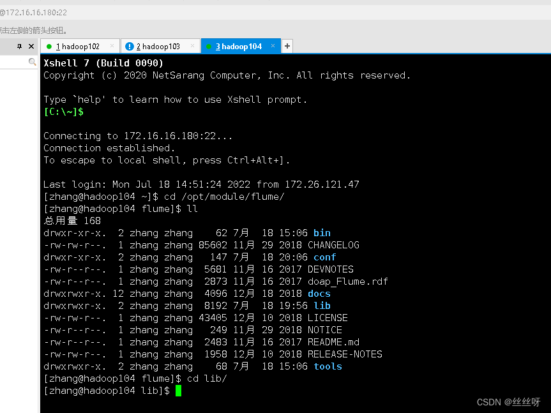551x413 pixels.
Task: Click the green status dot on hadoop102 tab
Action: [49, 47]
